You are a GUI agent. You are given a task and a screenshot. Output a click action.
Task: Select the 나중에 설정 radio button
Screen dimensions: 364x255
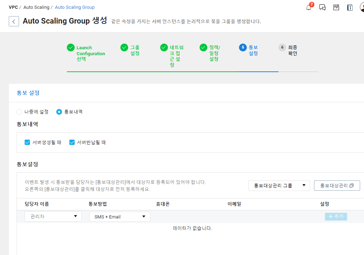[19, 112]
